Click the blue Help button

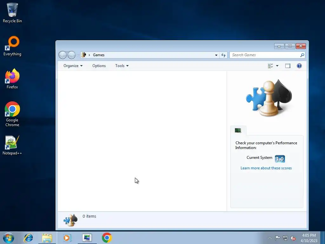click(299, 66)
